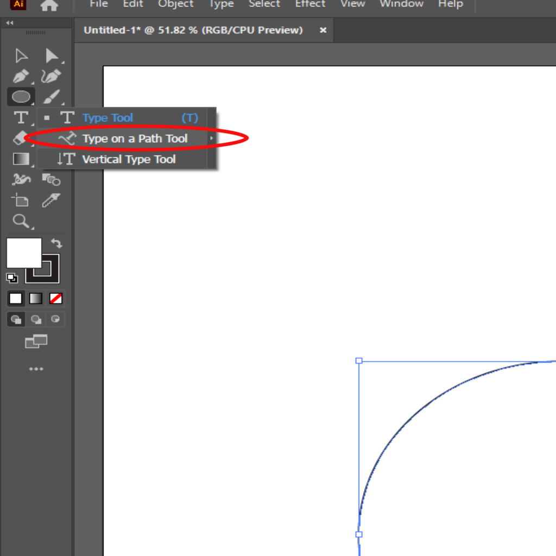Viewport: 556px width, 556px height.
Task: Click the white Fill swatch
Action: pyautogui.click(x=24, y=253)
